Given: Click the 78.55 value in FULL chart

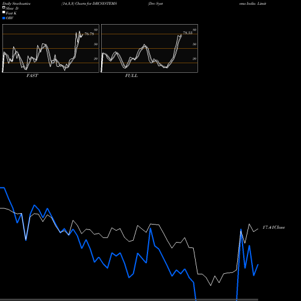Looking at the screenshot, I should (188, 33).
